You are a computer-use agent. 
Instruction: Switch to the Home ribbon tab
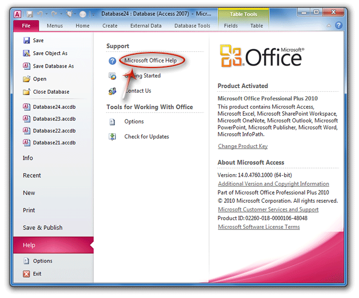(83, 26)
